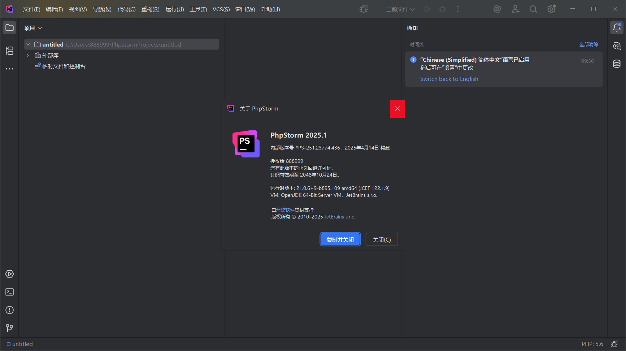Click the 开源软件 link
The height and width of the screenshot is (351, 626).
(x=285, y=210)
